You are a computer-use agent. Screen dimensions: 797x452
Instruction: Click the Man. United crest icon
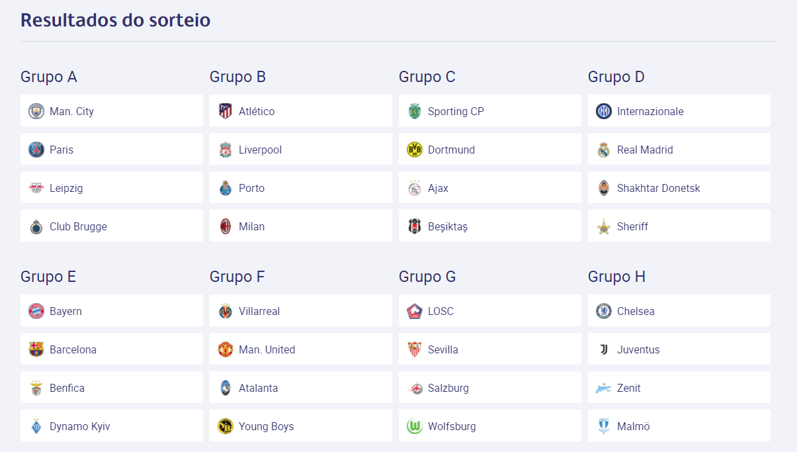click(x=226, y=349)
